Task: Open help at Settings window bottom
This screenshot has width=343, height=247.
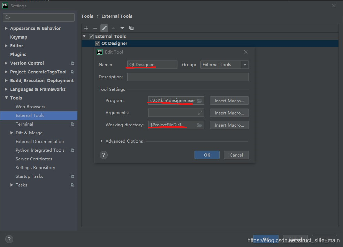Action: tap(9, 239)
